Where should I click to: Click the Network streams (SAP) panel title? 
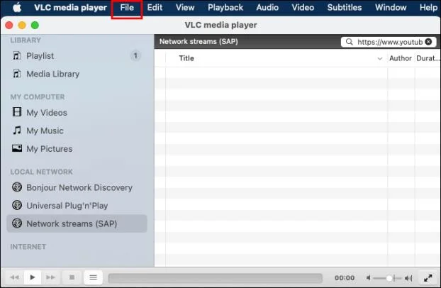click(x=199, y=42)
